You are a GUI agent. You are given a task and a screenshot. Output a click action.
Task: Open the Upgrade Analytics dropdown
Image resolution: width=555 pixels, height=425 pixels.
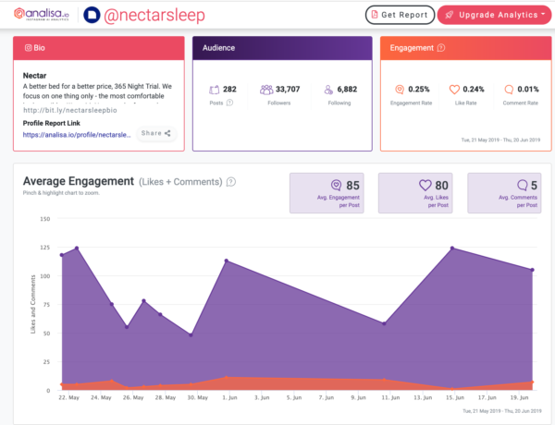[x=495, y=15]
